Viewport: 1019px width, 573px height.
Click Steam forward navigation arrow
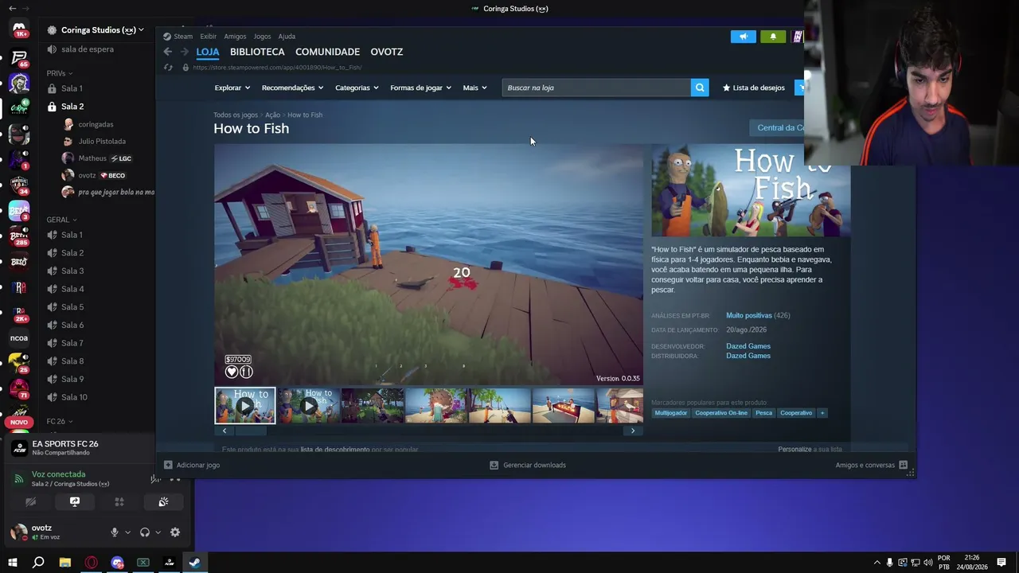point(184,52)
